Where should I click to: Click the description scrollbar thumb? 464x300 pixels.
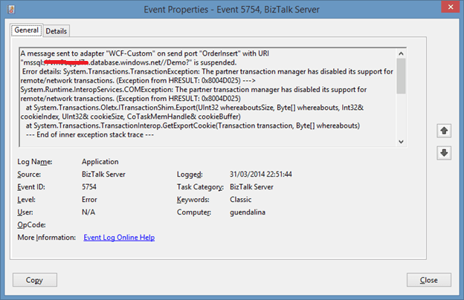tap(401, 76)
